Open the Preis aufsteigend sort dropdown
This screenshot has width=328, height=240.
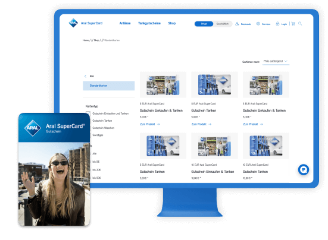pos(276,61)
